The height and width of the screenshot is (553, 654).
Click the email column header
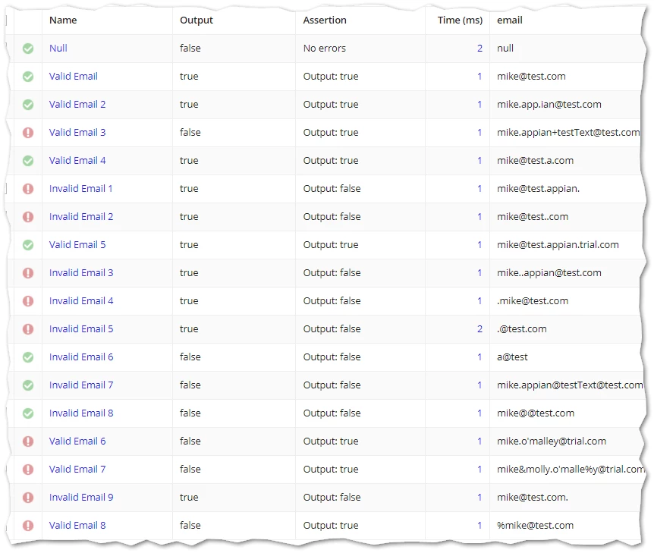510,20
